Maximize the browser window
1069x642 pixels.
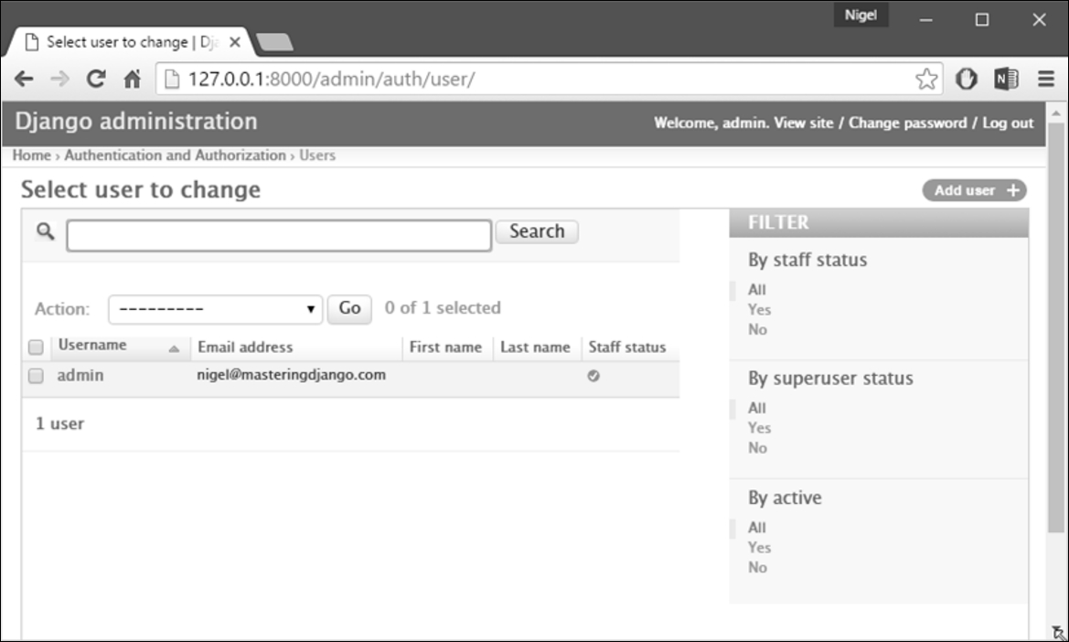tap(982, 20)
